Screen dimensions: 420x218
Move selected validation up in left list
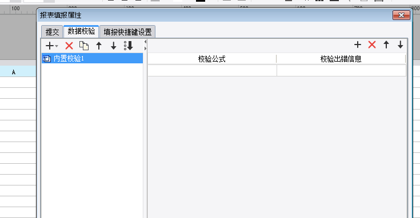pyautogui.click(x=99, y=46)
